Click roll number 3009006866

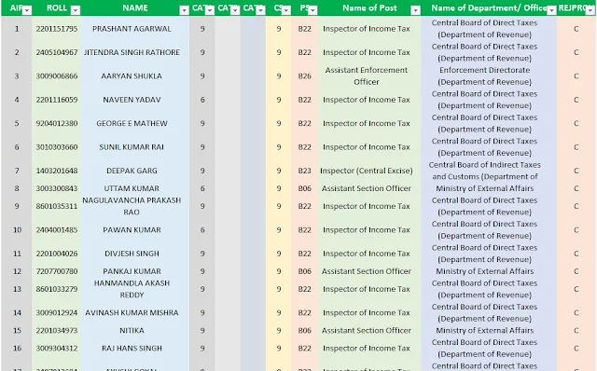pos(57,76)
